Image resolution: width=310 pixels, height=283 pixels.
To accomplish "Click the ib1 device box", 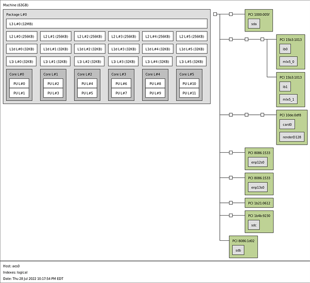I will pyautogui.click(x=285, y=86).
